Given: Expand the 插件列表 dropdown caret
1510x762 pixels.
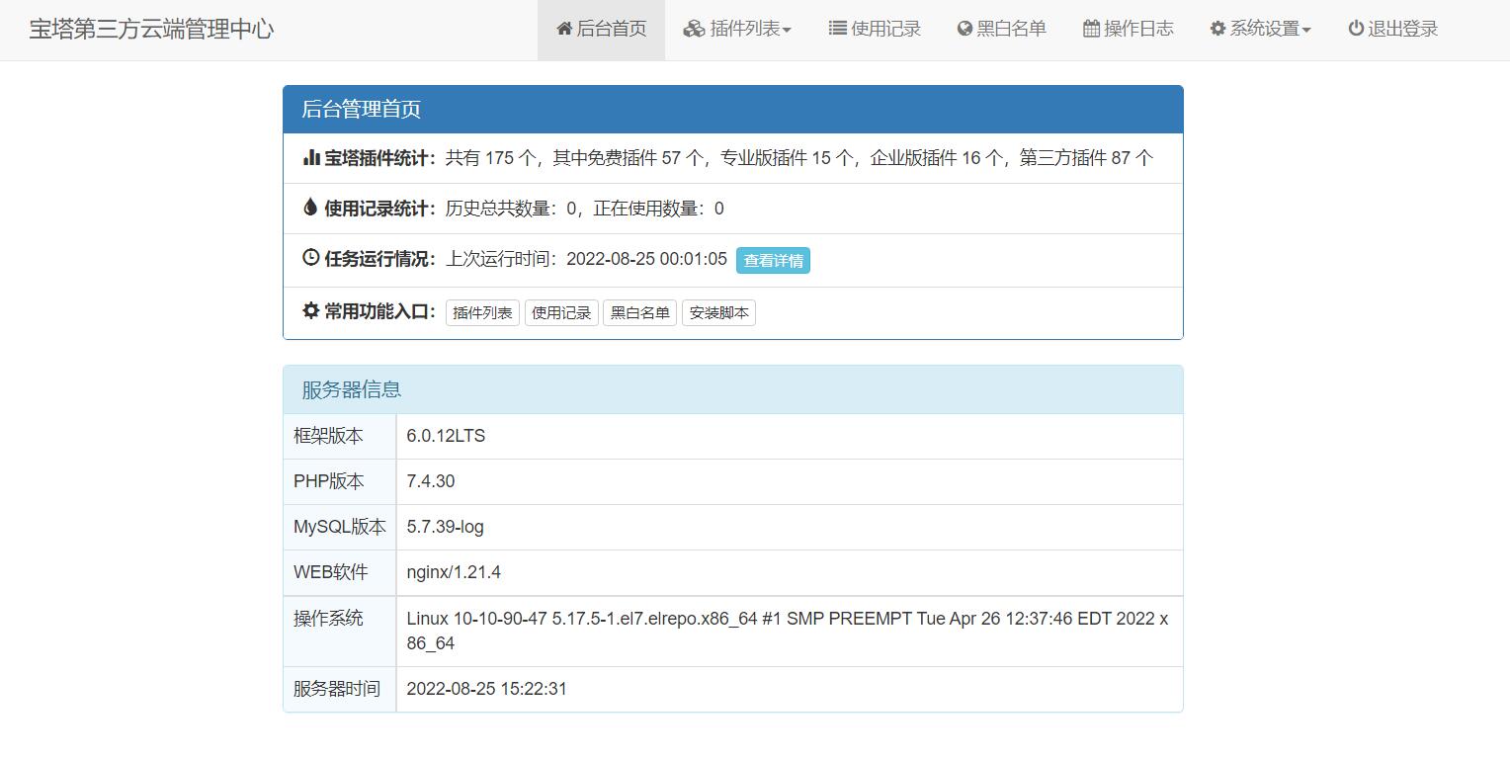Looking at the screenshot, I should coord(787,31).
